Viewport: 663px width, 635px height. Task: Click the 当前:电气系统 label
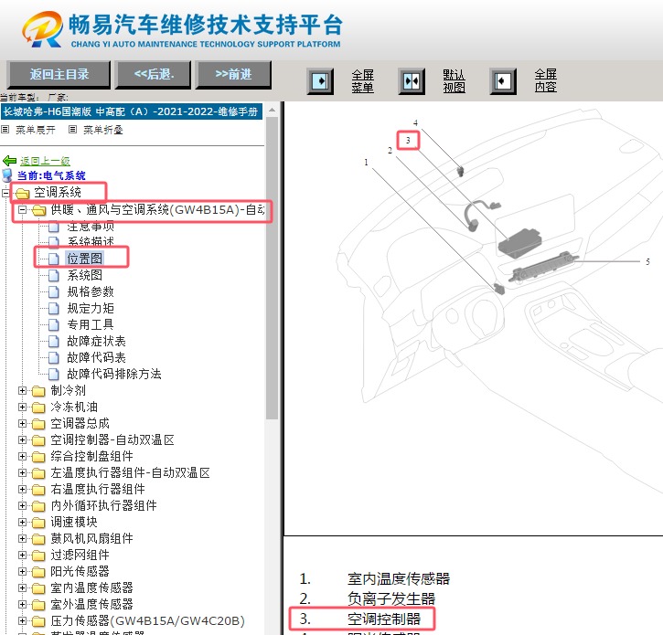pos(51,175)
